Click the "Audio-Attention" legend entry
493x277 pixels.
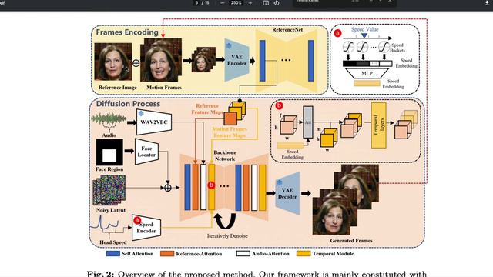click(x=263, y=253)
